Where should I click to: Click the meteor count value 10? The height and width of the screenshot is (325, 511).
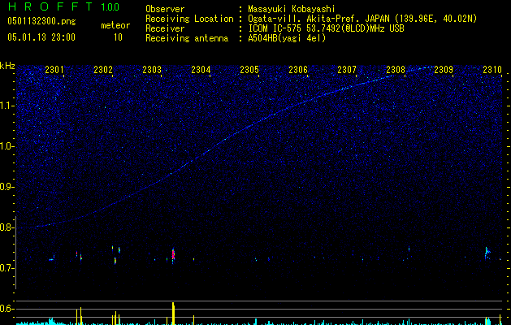coord(118,37)
